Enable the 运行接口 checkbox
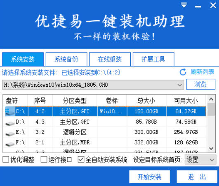 (x=44, y=159)
